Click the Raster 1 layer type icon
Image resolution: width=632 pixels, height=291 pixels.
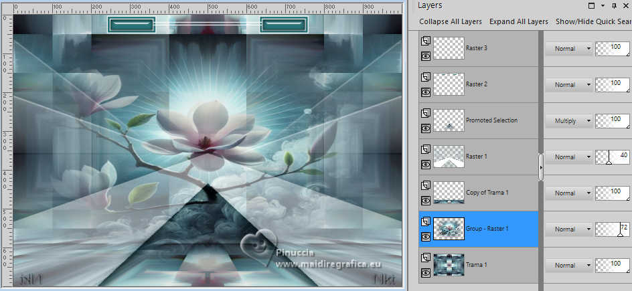pyautogui.click(x=426, y=149)
